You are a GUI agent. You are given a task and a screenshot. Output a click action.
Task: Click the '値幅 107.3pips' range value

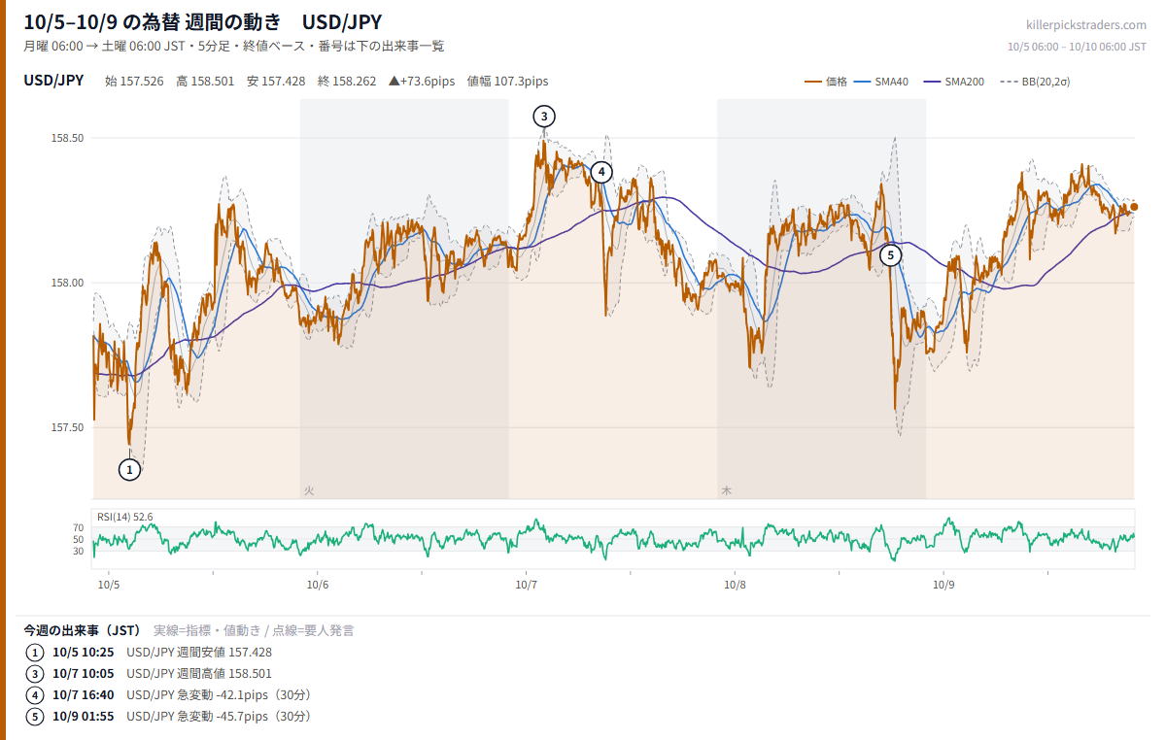[x=508, y=82]
